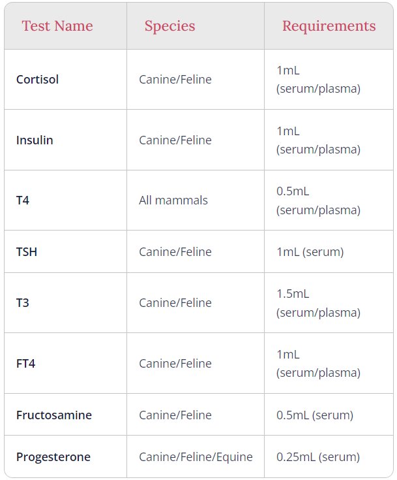Select the Cortisol test name

click(37, 80)
